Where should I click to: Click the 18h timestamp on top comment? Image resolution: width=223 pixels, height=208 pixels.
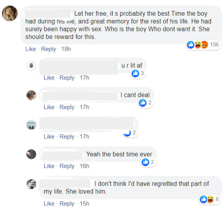click(x=66, y=49)
